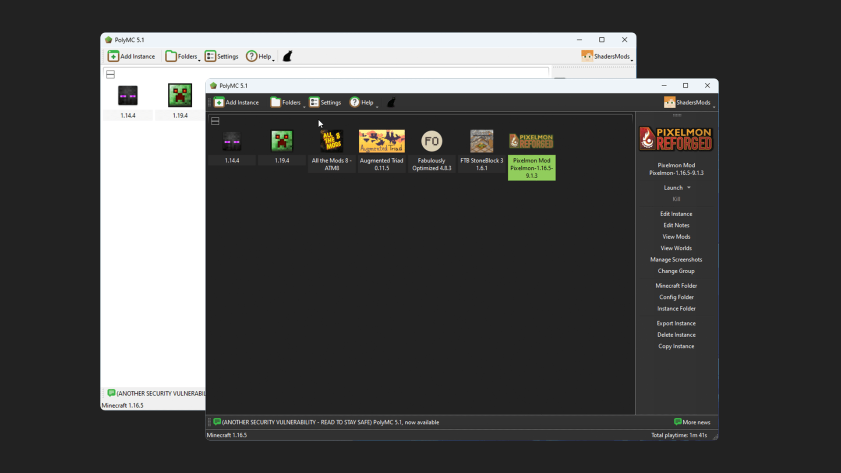Viewport: 841px width, 473px height.
Task: Open Settings in dark PolyMC toolbar
Action: tap(325, 102)
